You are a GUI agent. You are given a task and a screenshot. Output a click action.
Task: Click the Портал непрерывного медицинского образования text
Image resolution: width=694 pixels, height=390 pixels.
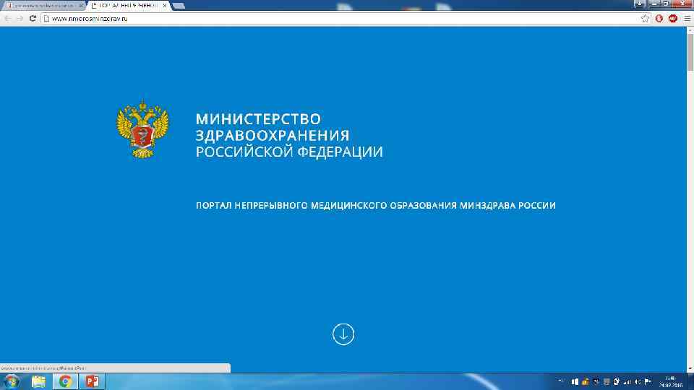[375, 206]
